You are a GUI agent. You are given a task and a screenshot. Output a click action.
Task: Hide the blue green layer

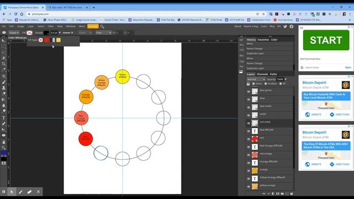(248, 92)
